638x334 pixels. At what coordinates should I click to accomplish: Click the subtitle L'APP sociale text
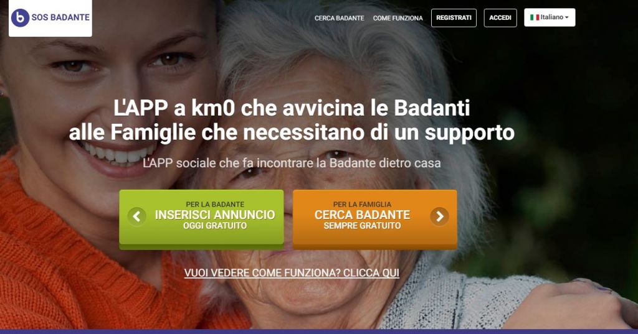(x=292, y=164)
